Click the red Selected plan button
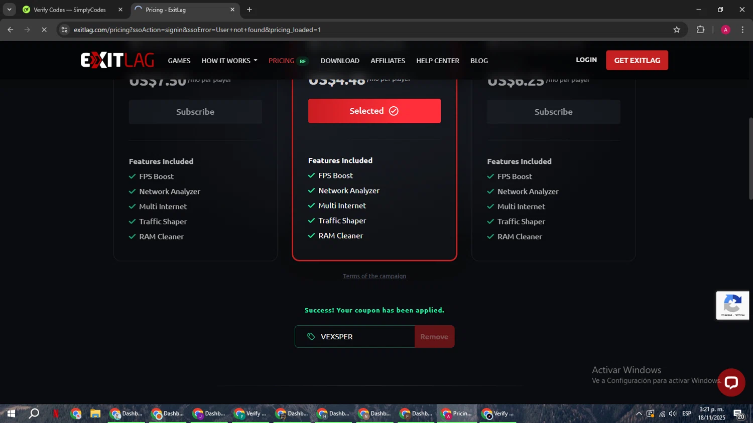 [x=374, y=111]
